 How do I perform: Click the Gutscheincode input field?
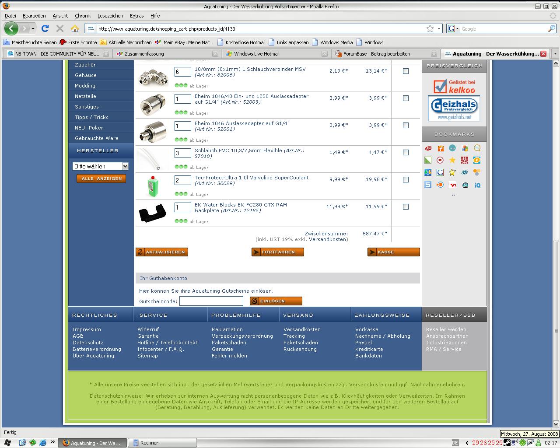point(211,301)
